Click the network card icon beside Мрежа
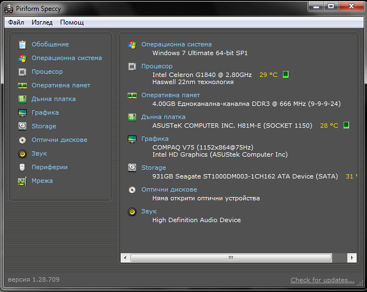 (22, 181)
